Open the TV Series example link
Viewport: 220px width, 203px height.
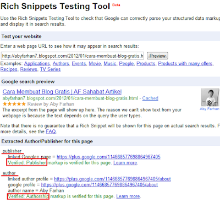(x=50, y=69)
